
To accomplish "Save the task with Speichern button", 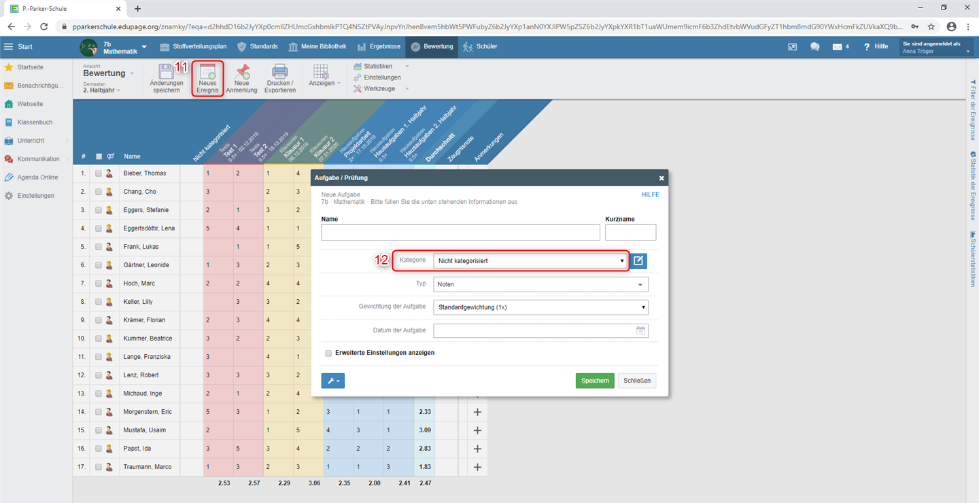I will (x=595, y=381).
